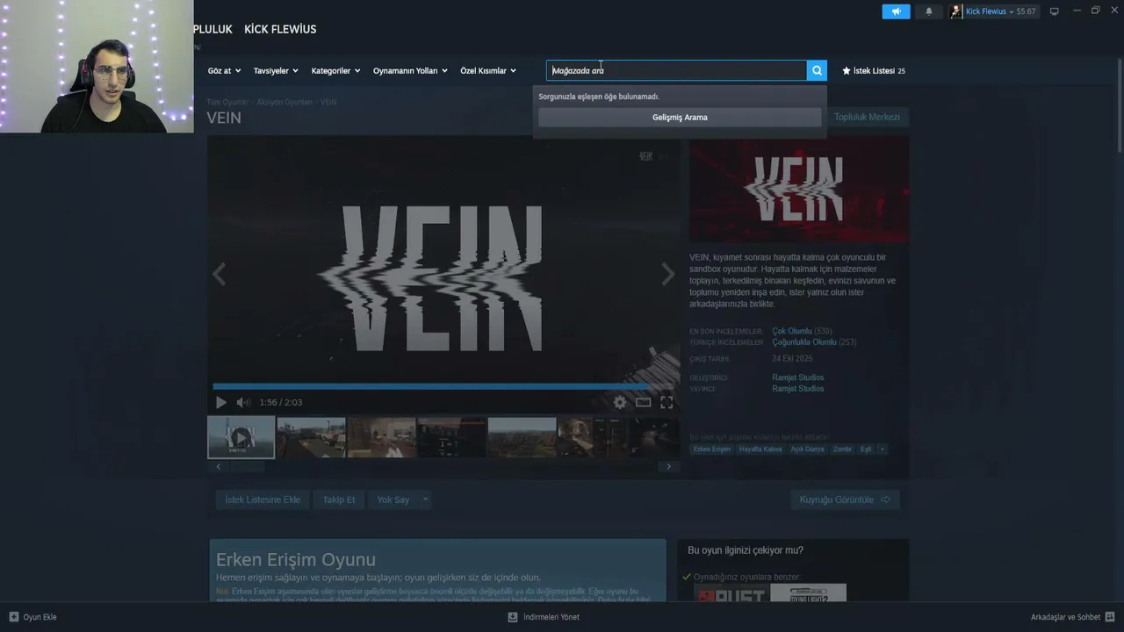1124x632 pixels.
Task: Open the Çoğunlukla Olumlu Turkish reviews link
Action: 804,342
